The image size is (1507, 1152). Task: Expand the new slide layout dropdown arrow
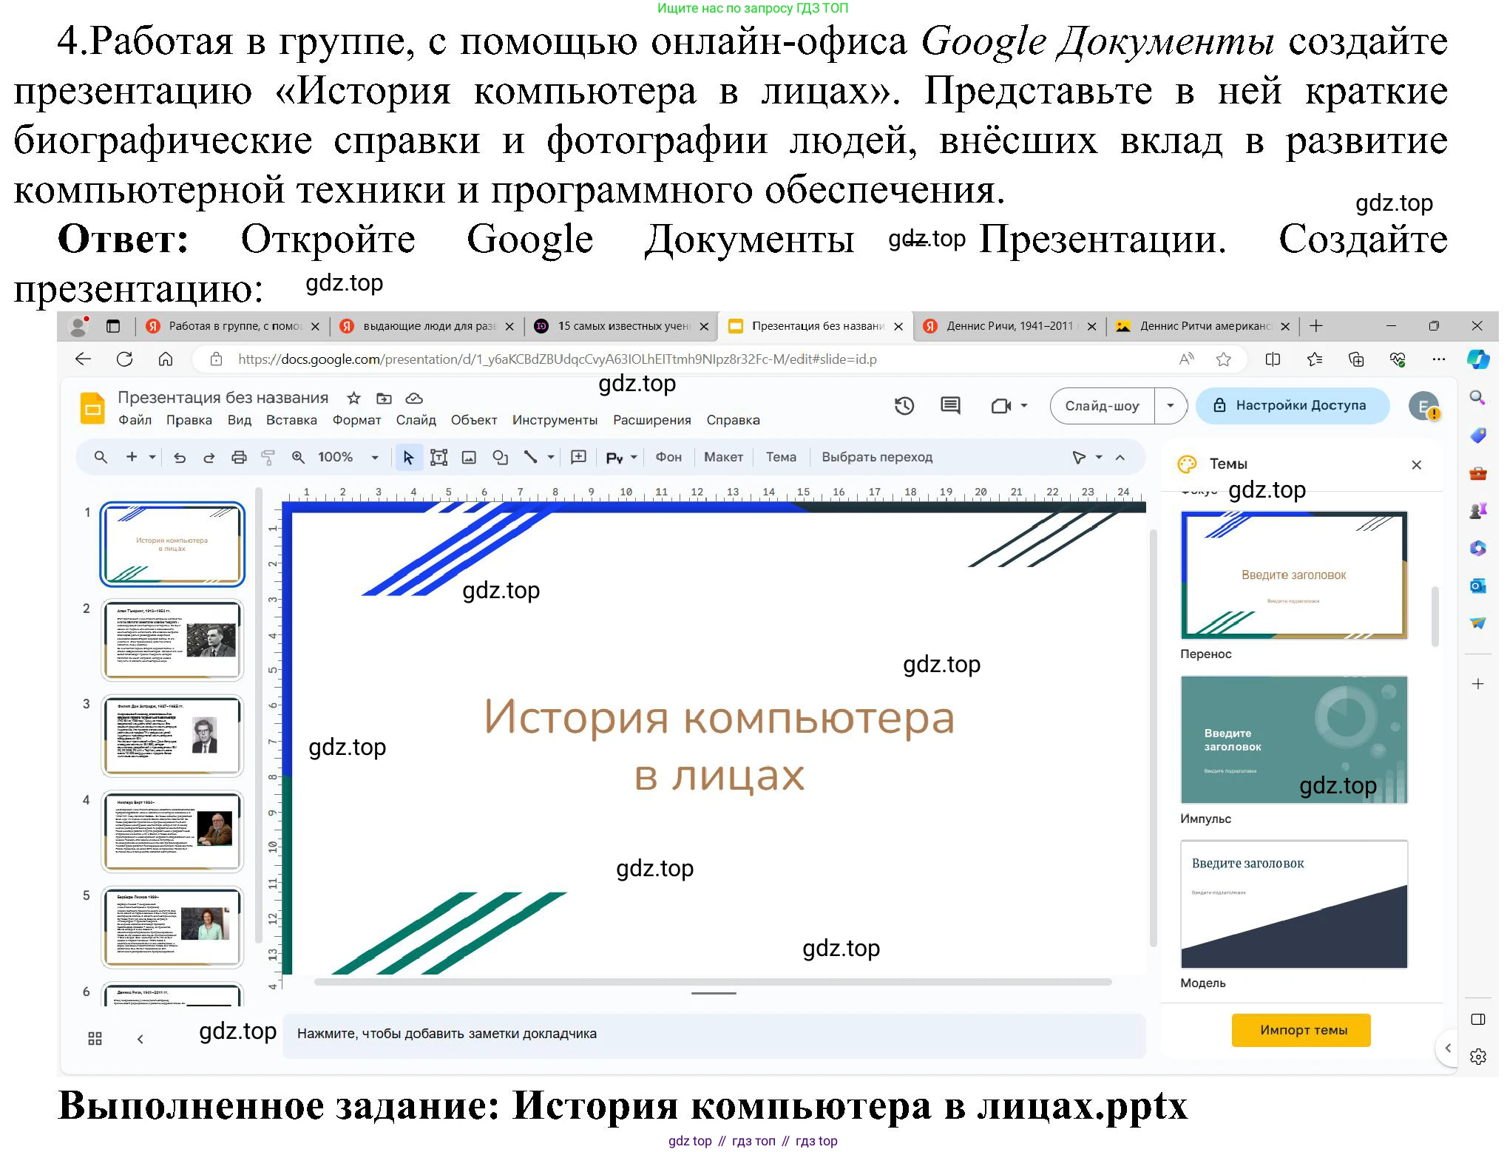pos(152,458)
